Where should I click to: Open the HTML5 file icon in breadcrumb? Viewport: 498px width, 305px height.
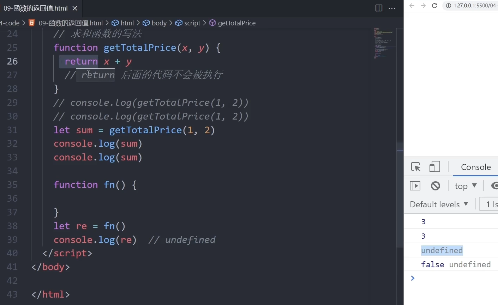[x=32, y=23]
